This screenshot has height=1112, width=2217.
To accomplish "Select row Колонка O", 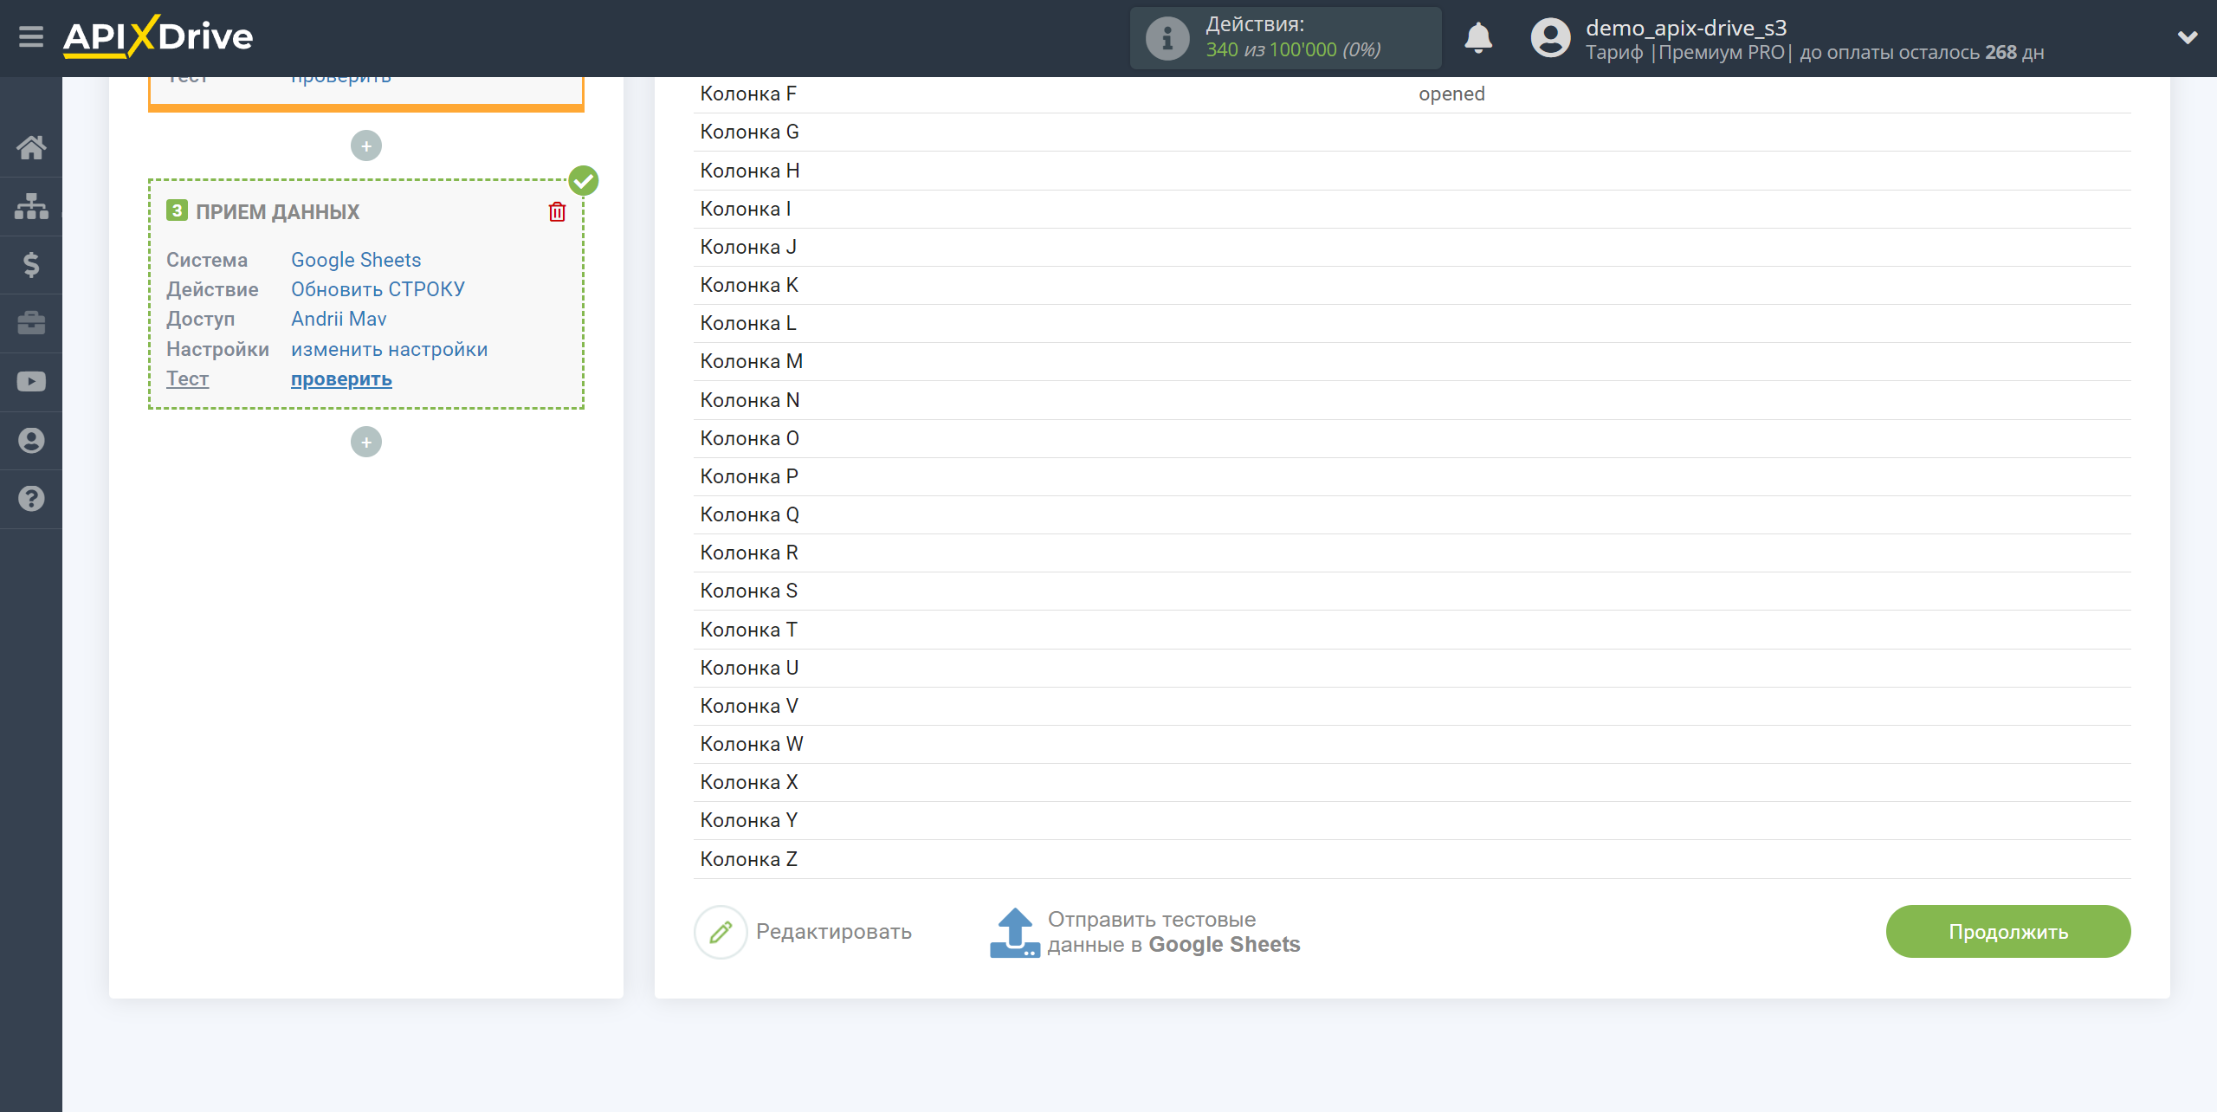I will [1412, 438].
